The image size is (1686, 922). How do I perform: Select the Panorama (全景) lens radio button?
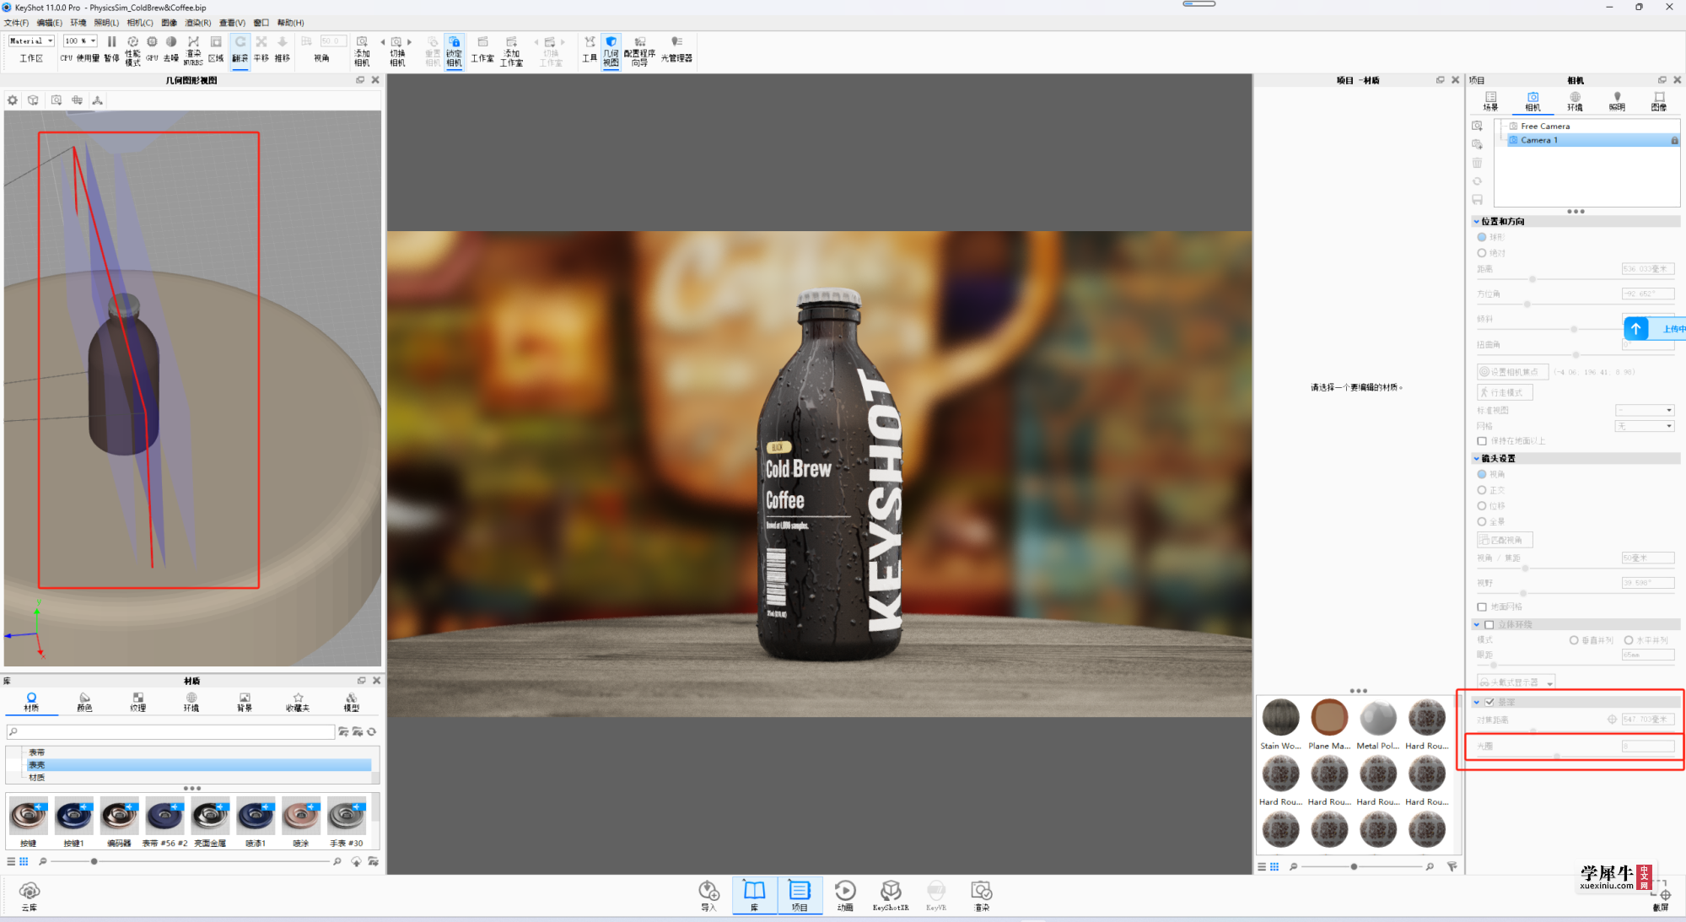pyautogui.click(x=1482, y=522)
